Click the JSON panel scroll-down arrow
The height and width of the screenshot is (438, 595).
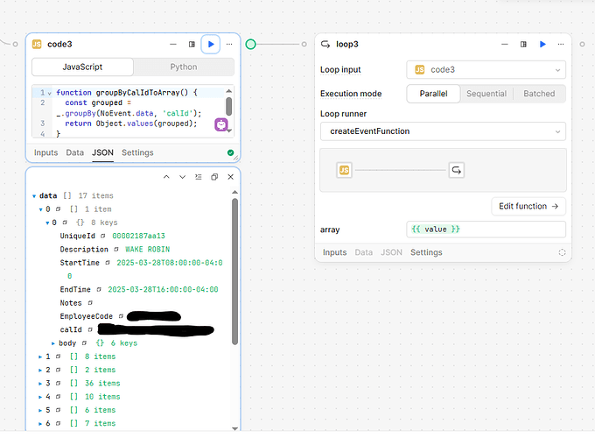234,428
